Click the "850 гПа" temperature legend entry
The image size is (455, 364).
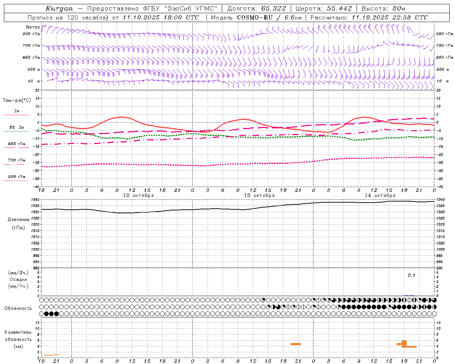[17, 144]
